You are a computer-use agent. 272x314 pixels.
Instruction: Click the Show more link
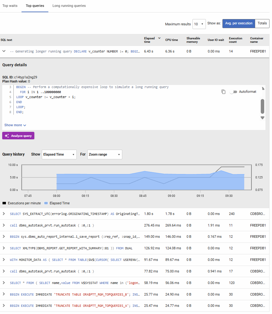15,125
